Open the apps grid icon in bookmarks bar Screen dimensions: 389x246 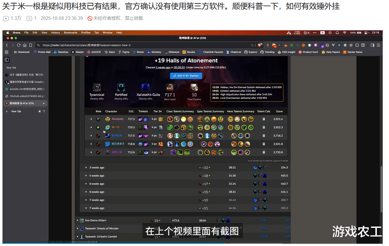point(7,52)
